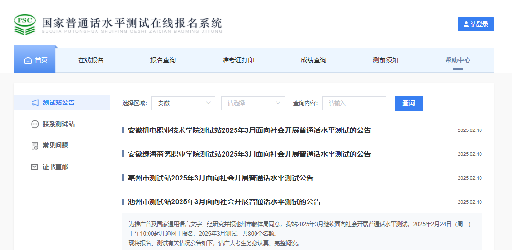The width and height of the screenshot is (512, 250).
Task: Click the 选择区域 label
Action: point(135,103)
